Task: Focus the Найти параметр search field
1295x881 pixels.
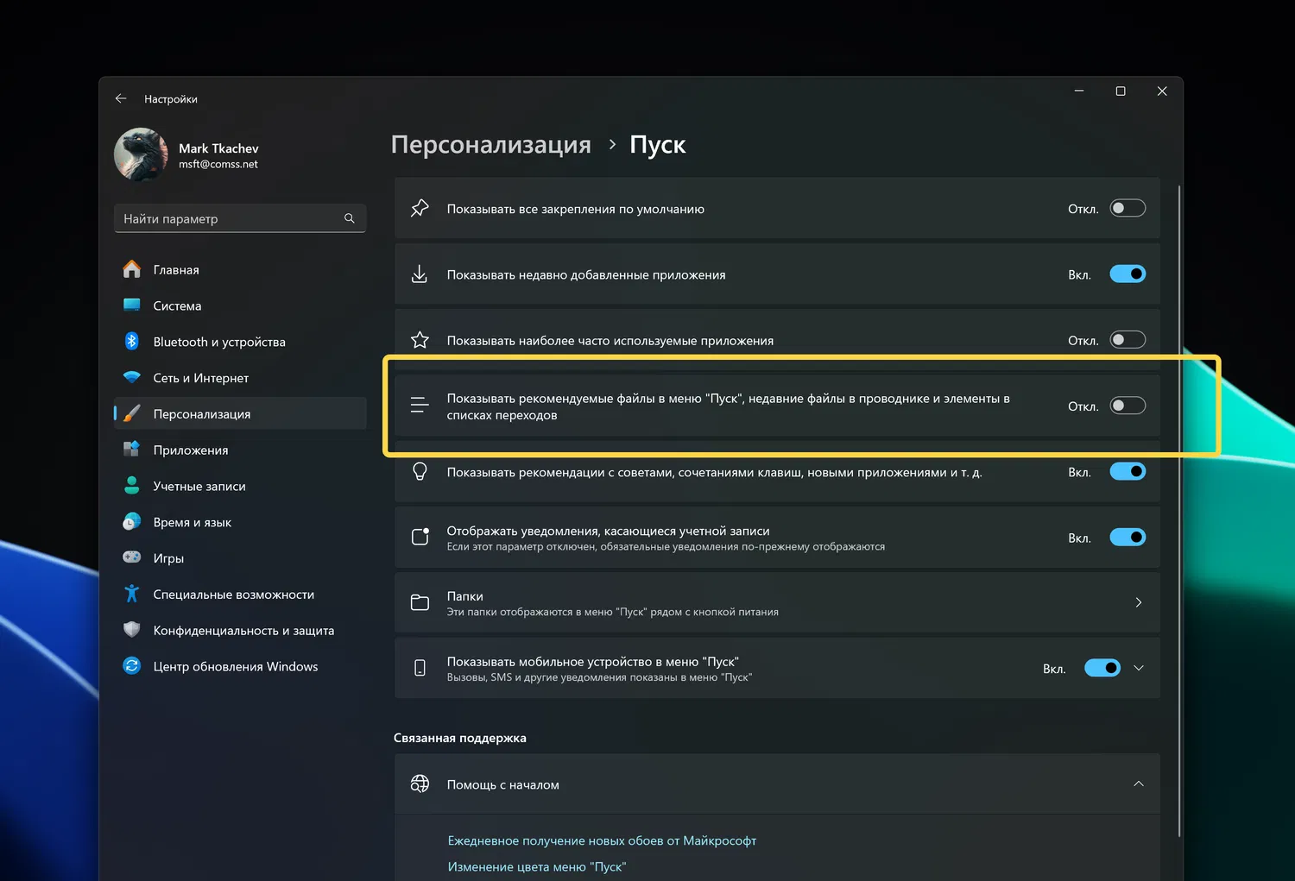Action: (229, 218)
